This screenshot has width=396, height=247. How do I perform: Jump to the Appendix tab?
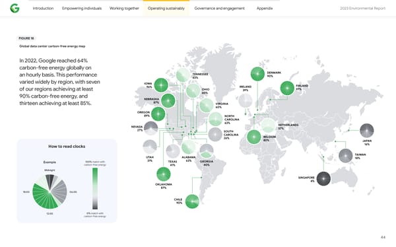(x=265, y=9)
